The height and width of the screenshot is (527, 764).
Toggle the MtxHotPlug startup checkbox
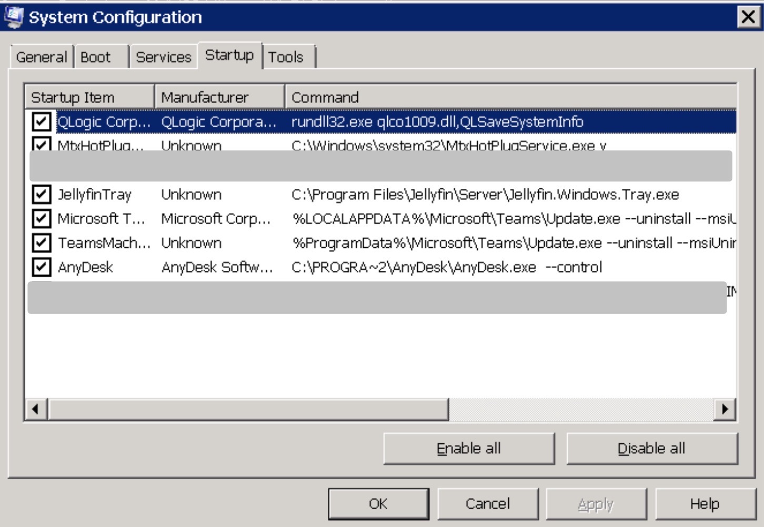(41, 145)
